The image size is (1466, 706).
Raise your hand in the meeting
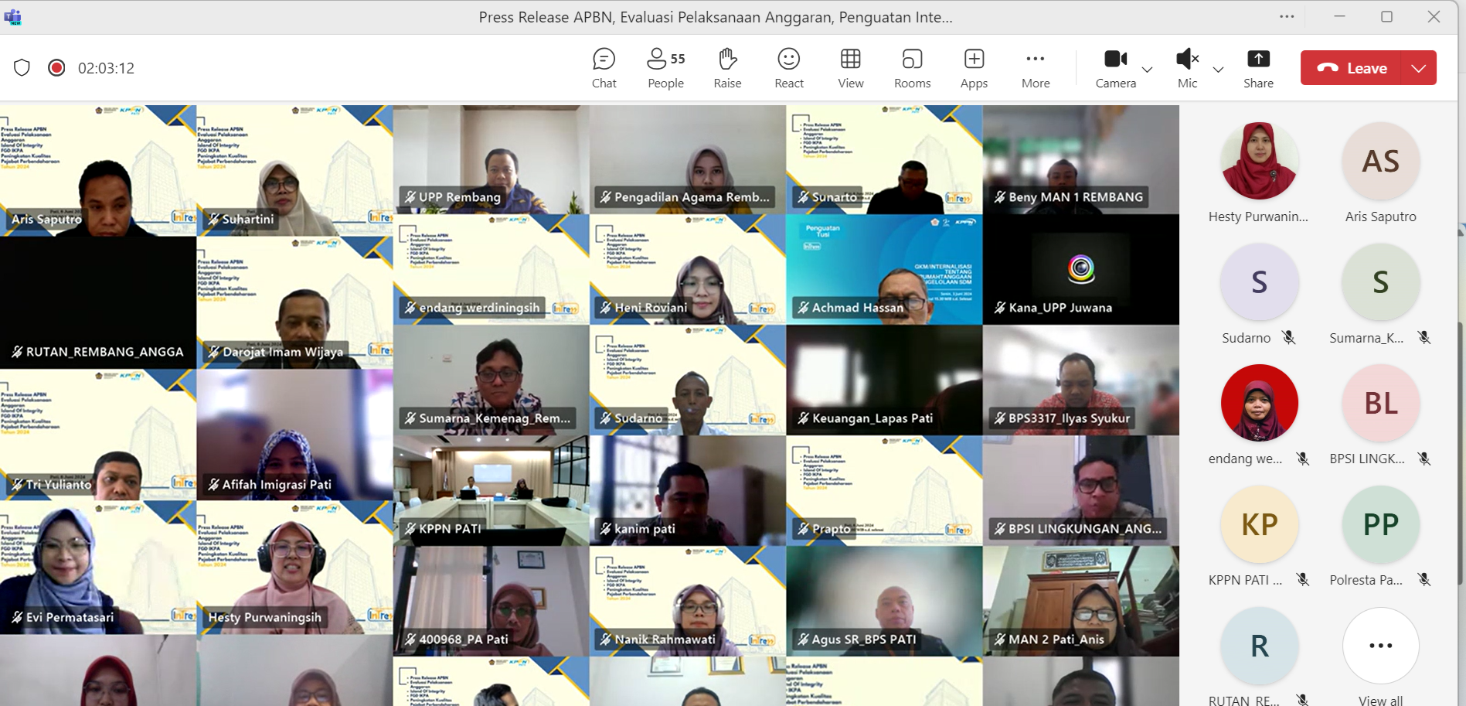point(727,68)
